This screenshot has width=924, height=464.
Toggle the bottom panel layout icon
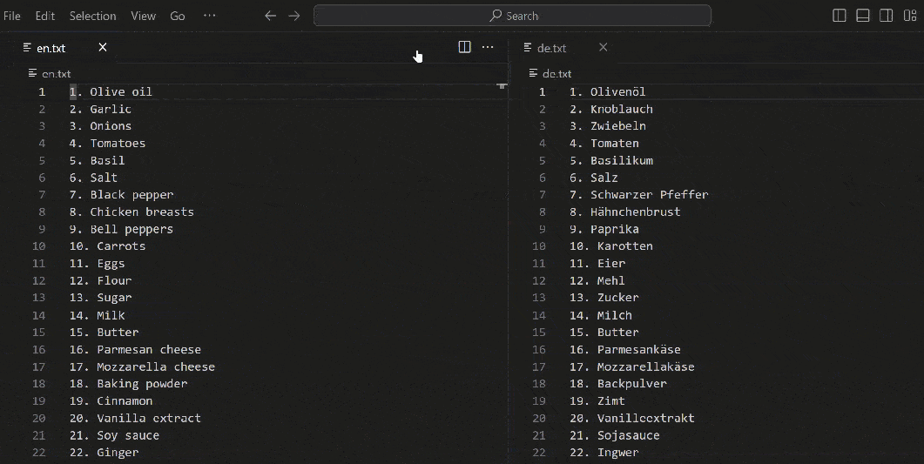[863, 16]
